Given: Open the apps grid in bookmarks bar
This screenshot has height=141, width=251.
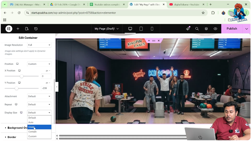Looking at the screenshot, I should click(x=5, y=20).
